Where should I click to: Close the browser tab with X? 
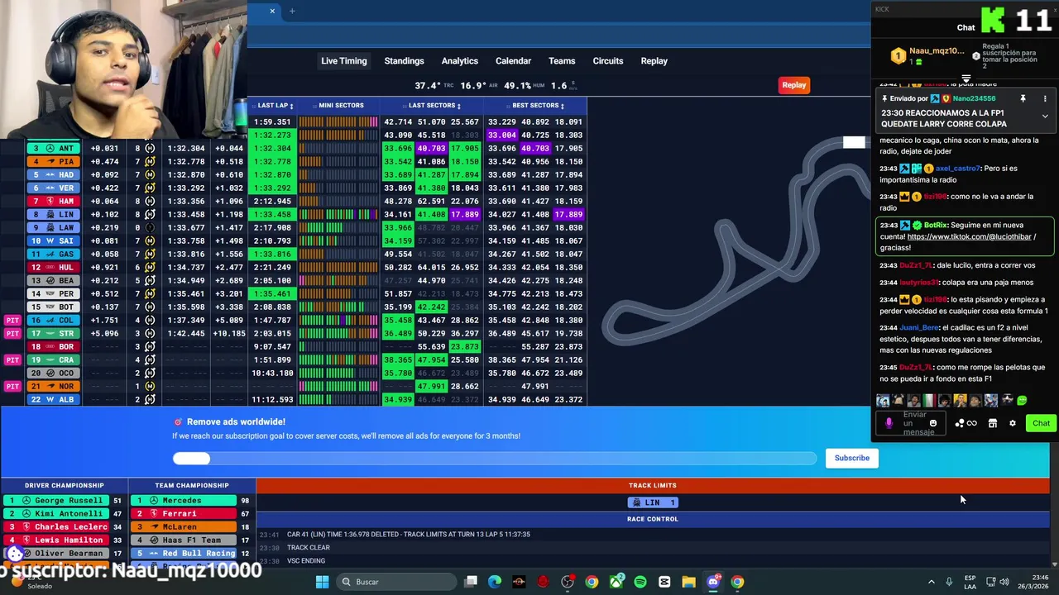coord(272,11)
